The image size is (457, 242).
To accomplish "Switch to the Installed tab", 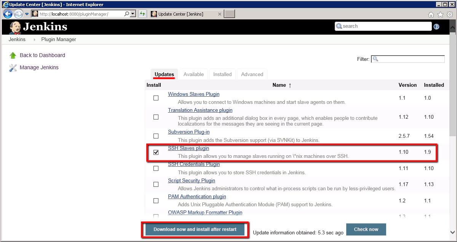I will 222,75.
